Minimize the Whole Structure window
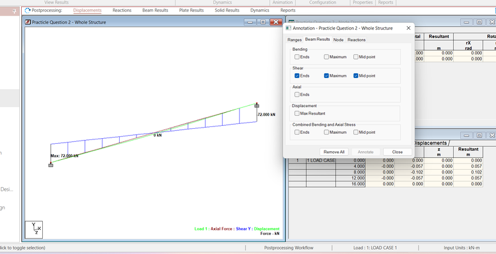 click(x=250, y=22)
